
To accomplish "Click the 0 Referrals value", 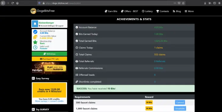I will pyautogui.click(x=160, y=61).
